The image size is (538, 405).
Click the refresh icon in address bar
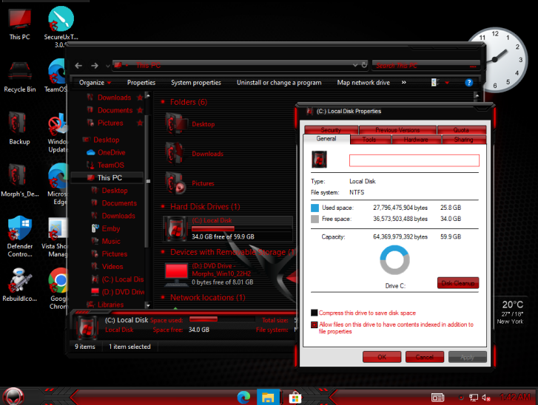(x=364, y=65)
